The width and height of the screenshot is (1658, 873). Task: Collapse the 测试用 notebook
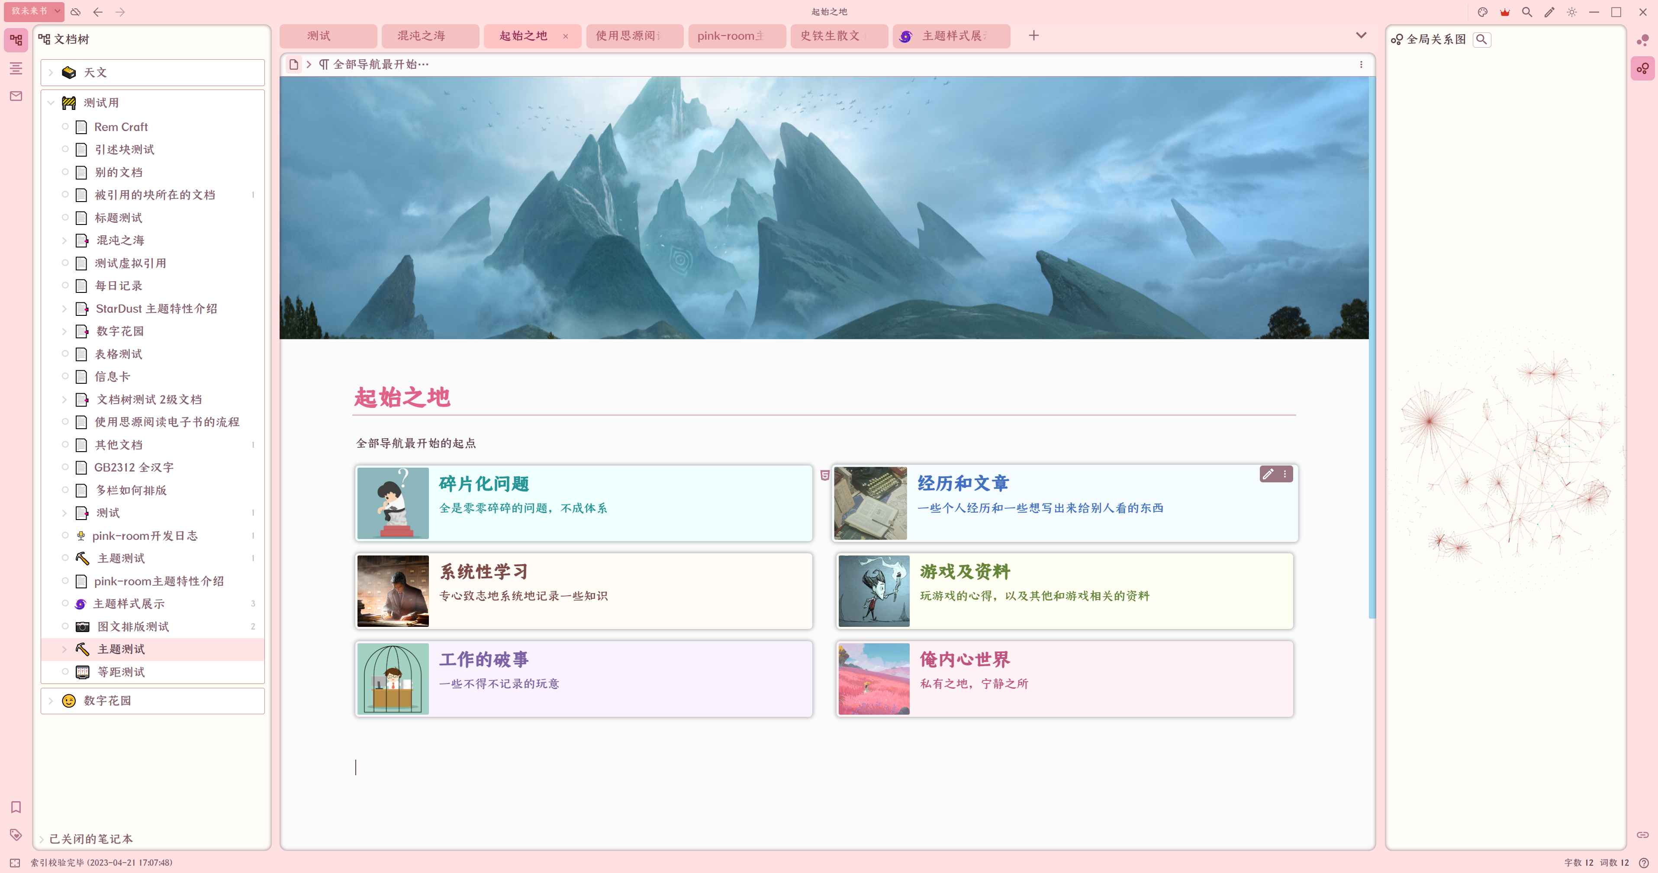(51, 103)
